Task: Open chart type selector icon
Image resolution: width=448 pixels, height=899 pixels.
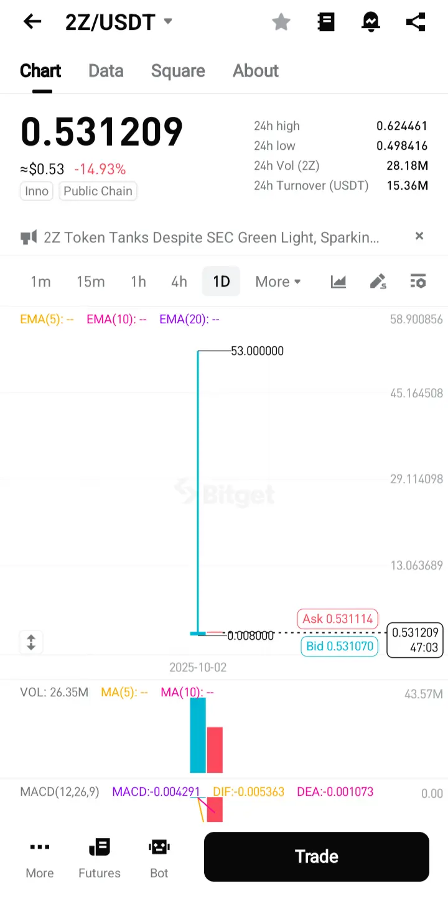Action: pos(338,282)
